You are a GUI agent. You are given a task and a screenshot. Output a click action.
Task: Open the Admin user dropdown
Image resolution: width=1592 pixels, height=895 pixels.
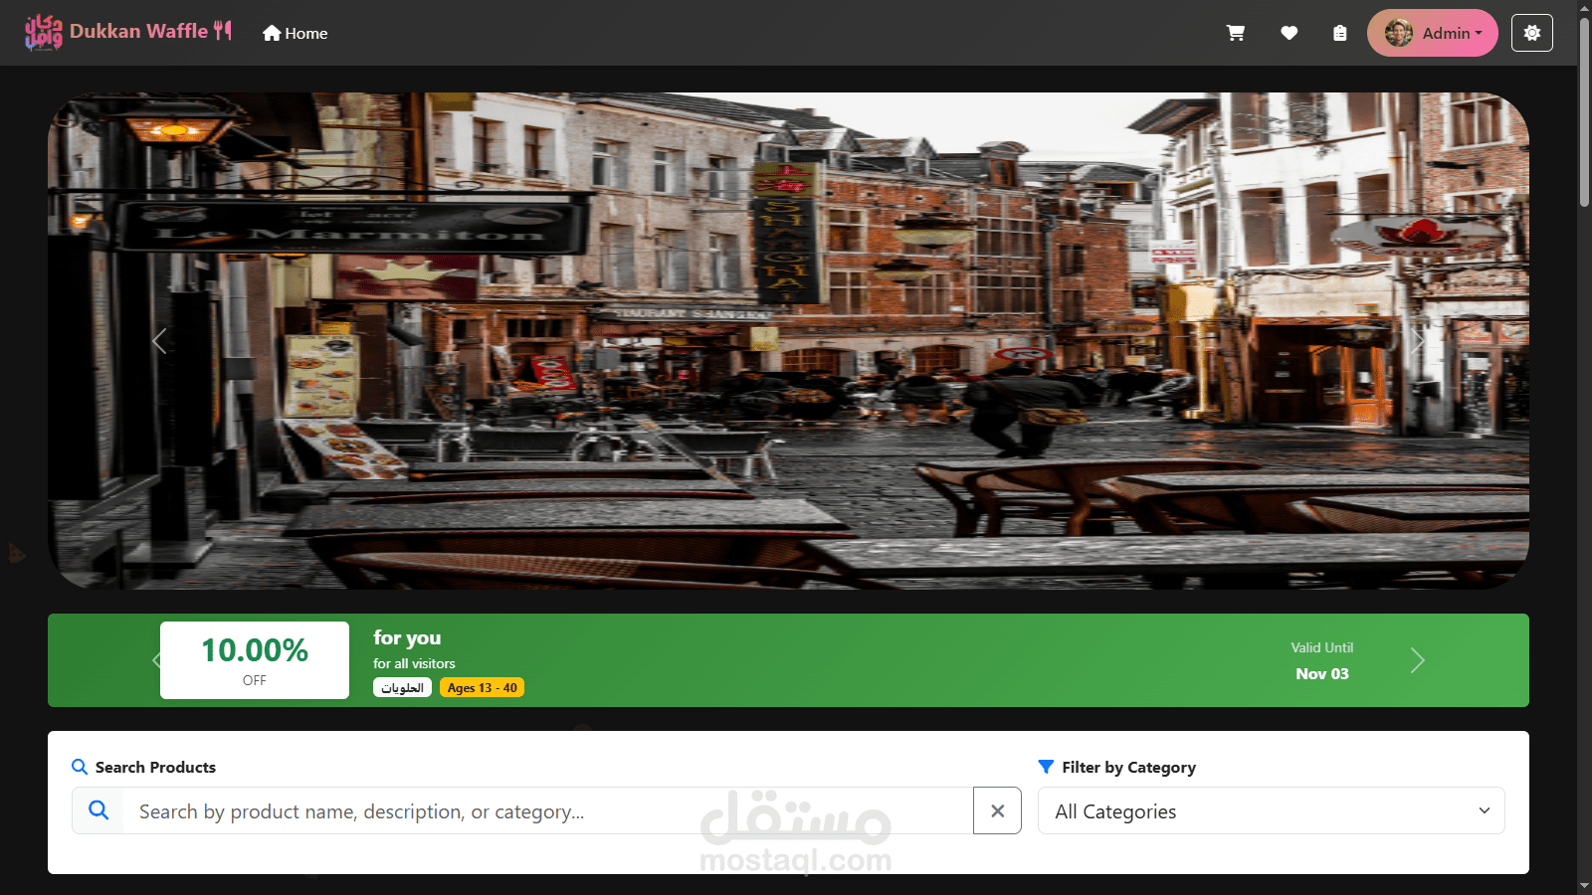(x=1433, y=33)
